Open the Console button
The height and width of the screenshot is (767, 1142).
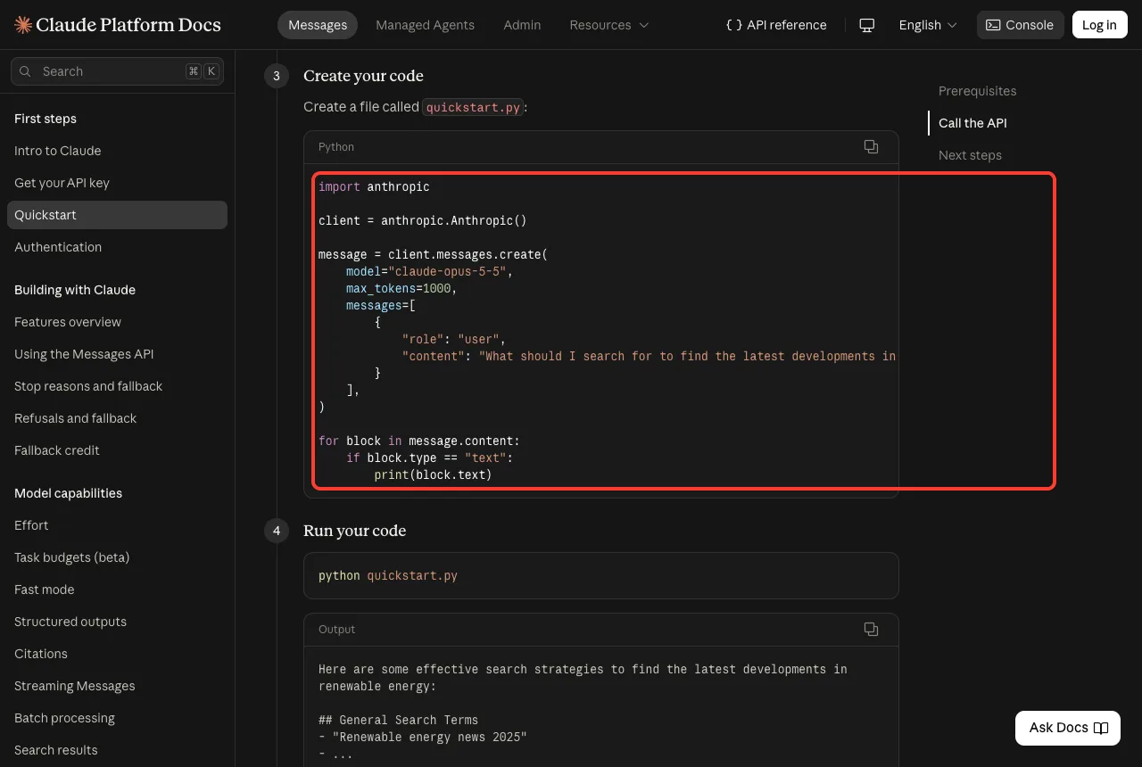[x=1020, y=25]
